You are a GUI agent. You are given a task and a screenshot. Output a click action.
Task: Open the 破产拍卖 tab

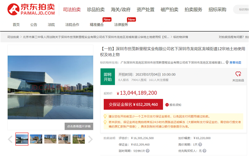169,10
